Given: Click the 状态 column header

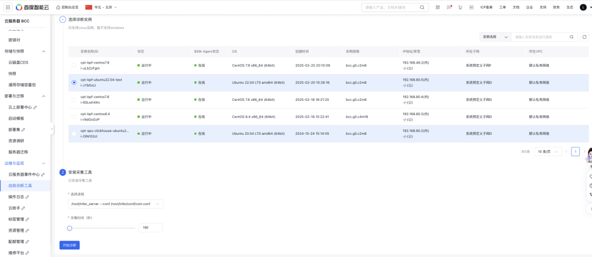Looking at the screenshot, I should 140,52.
